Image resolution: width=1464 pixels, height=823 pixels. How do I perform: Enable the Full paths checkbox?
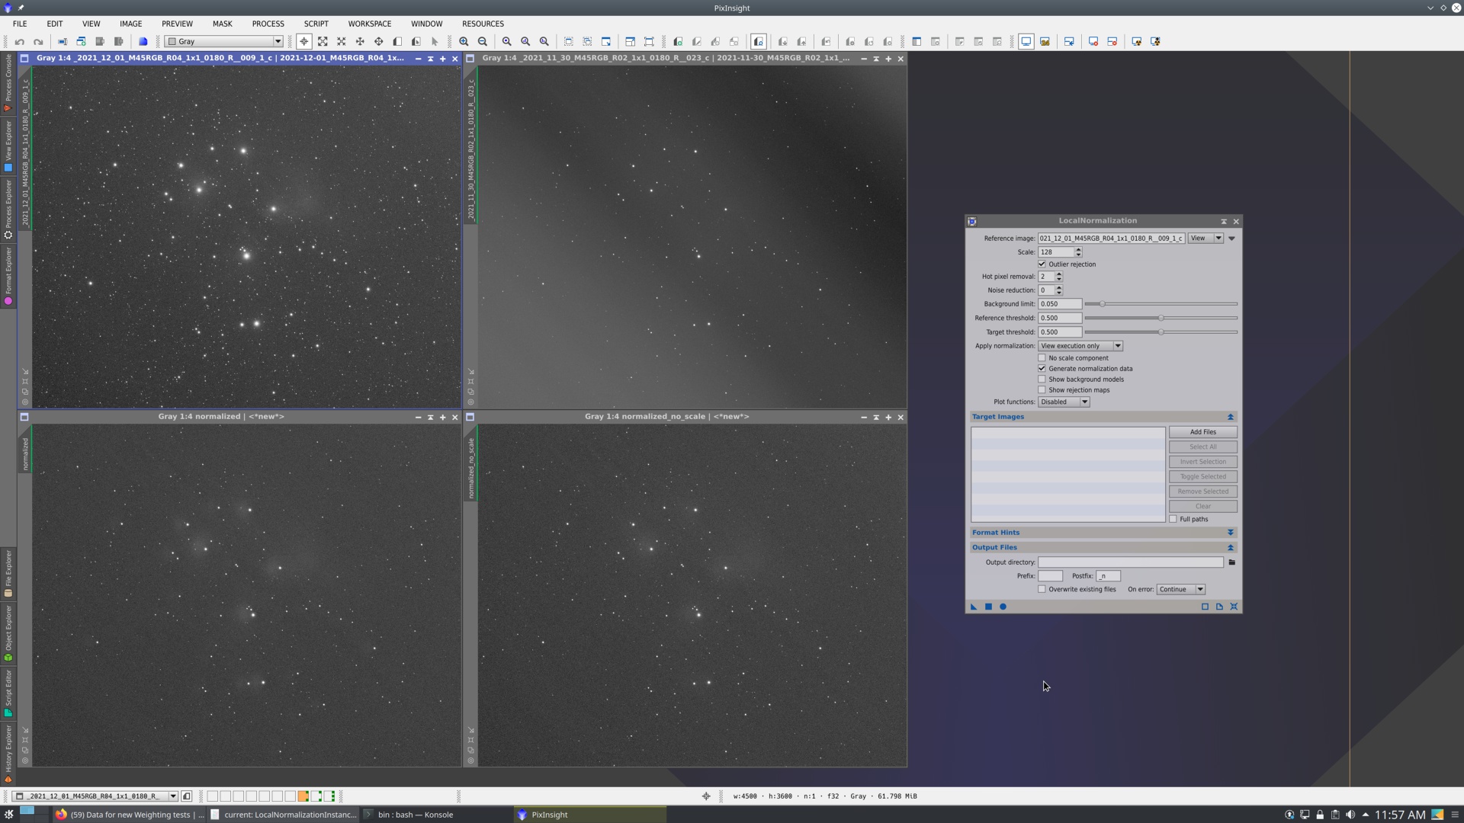[1173, 520]
